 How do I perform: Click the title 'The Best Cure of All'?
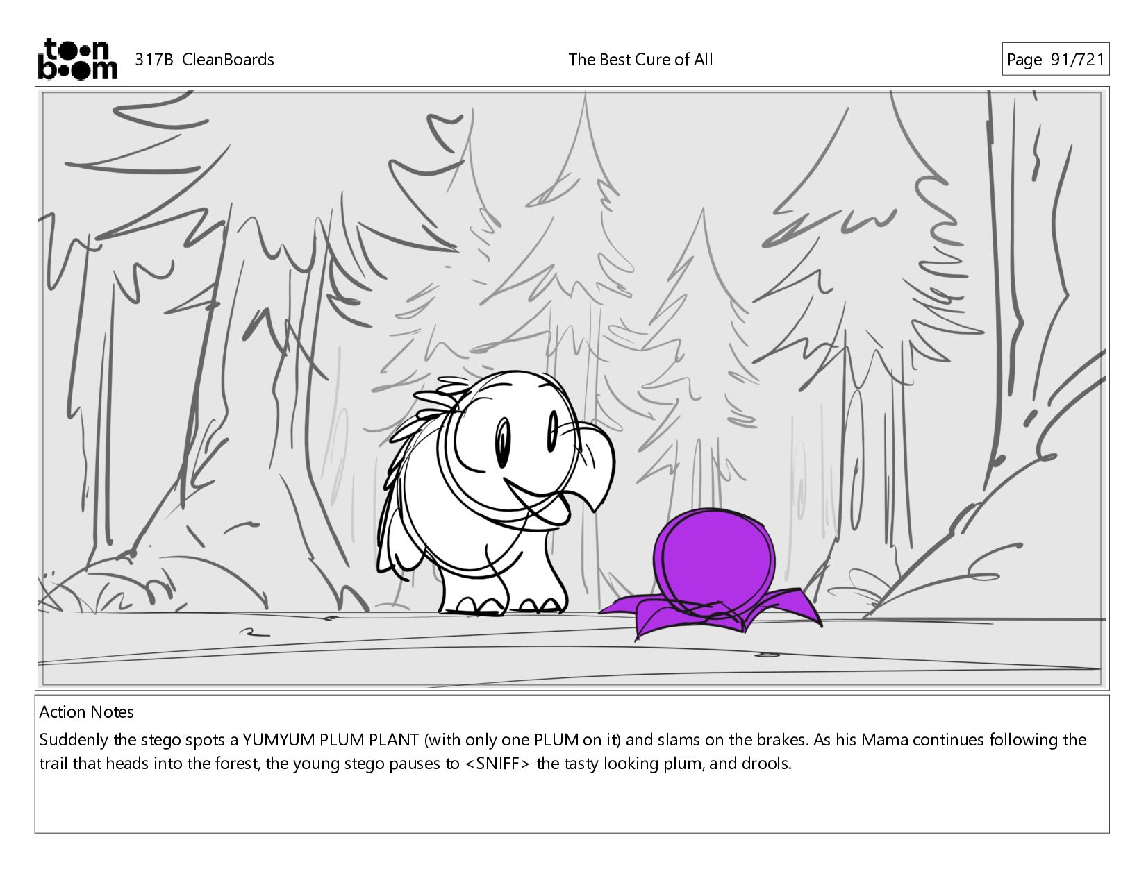640,60
